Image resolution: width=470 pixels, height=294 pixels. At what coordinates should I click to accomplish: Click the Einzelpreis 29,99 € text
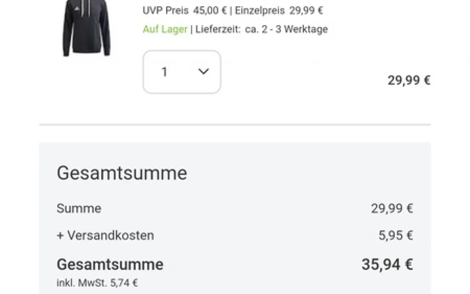(279, 10)
